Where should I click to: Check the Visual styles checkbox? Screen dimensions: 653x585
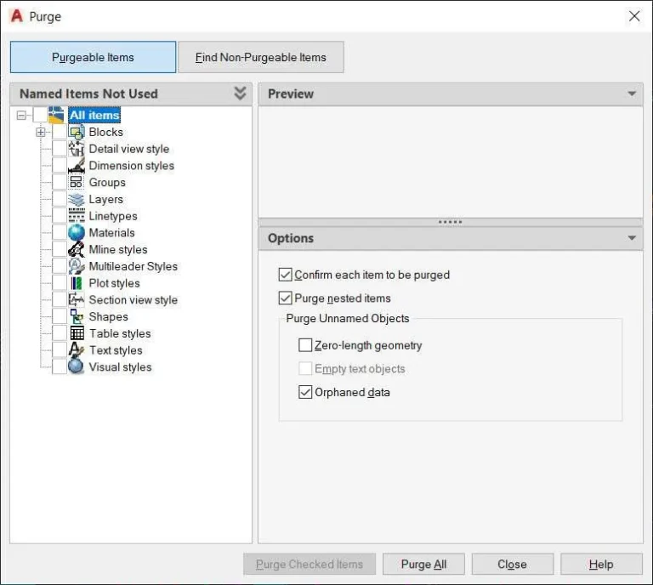(x=60, y=366)
